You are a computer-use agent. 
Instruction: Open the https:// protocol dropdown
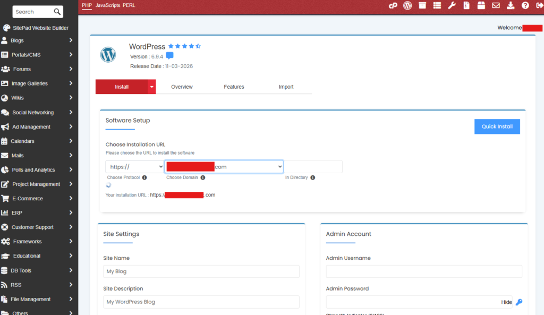coord(134,167)
